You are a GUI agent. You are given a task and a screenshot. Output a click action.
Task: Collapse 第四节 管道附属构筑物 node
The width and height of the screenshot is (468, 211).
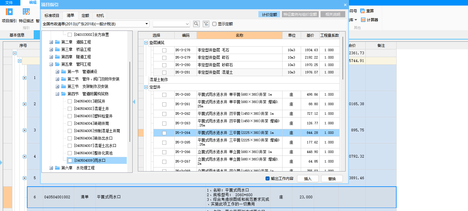click(57, 94)
